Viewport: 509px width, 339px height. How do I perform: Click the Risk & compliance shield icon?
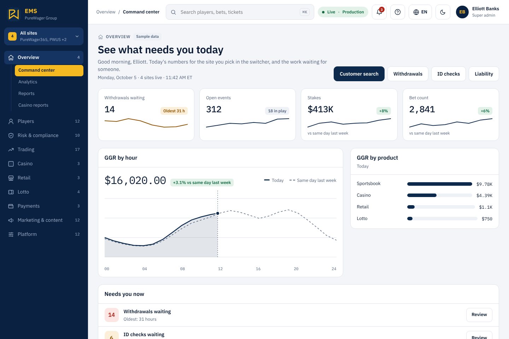(x=11, y=135)
